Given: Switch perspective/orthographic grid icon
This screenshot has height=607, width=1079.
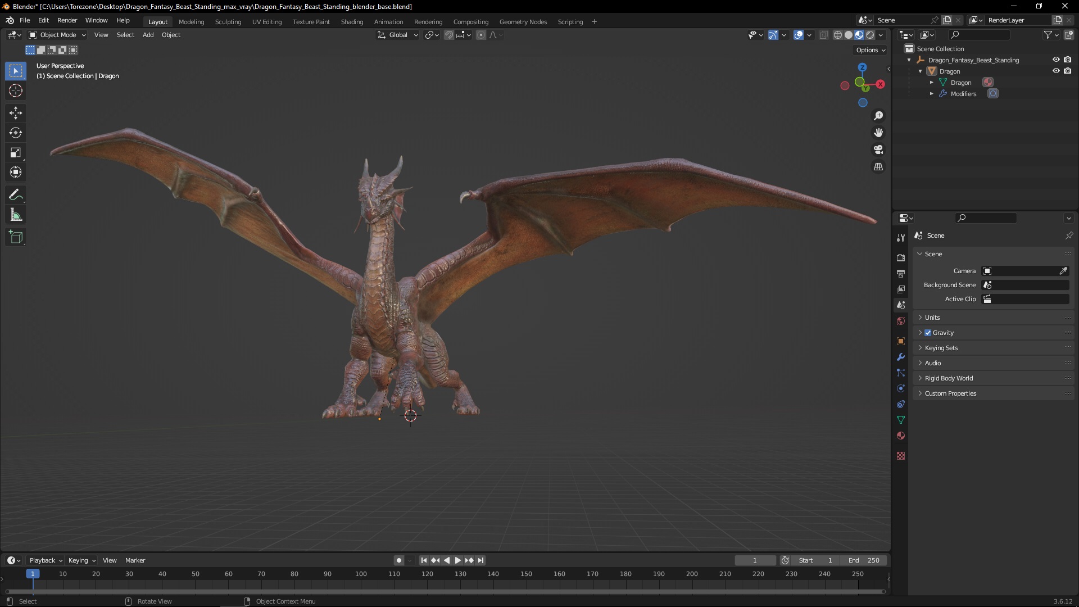Looking at the screenshot, I should 878,167.
